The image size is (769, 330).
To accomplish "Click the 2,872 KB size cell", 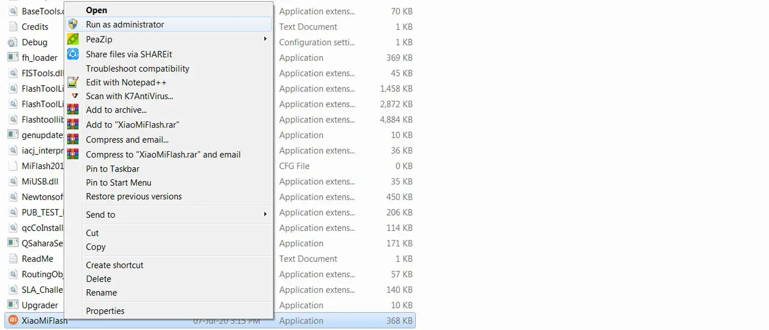I will 396,104.
